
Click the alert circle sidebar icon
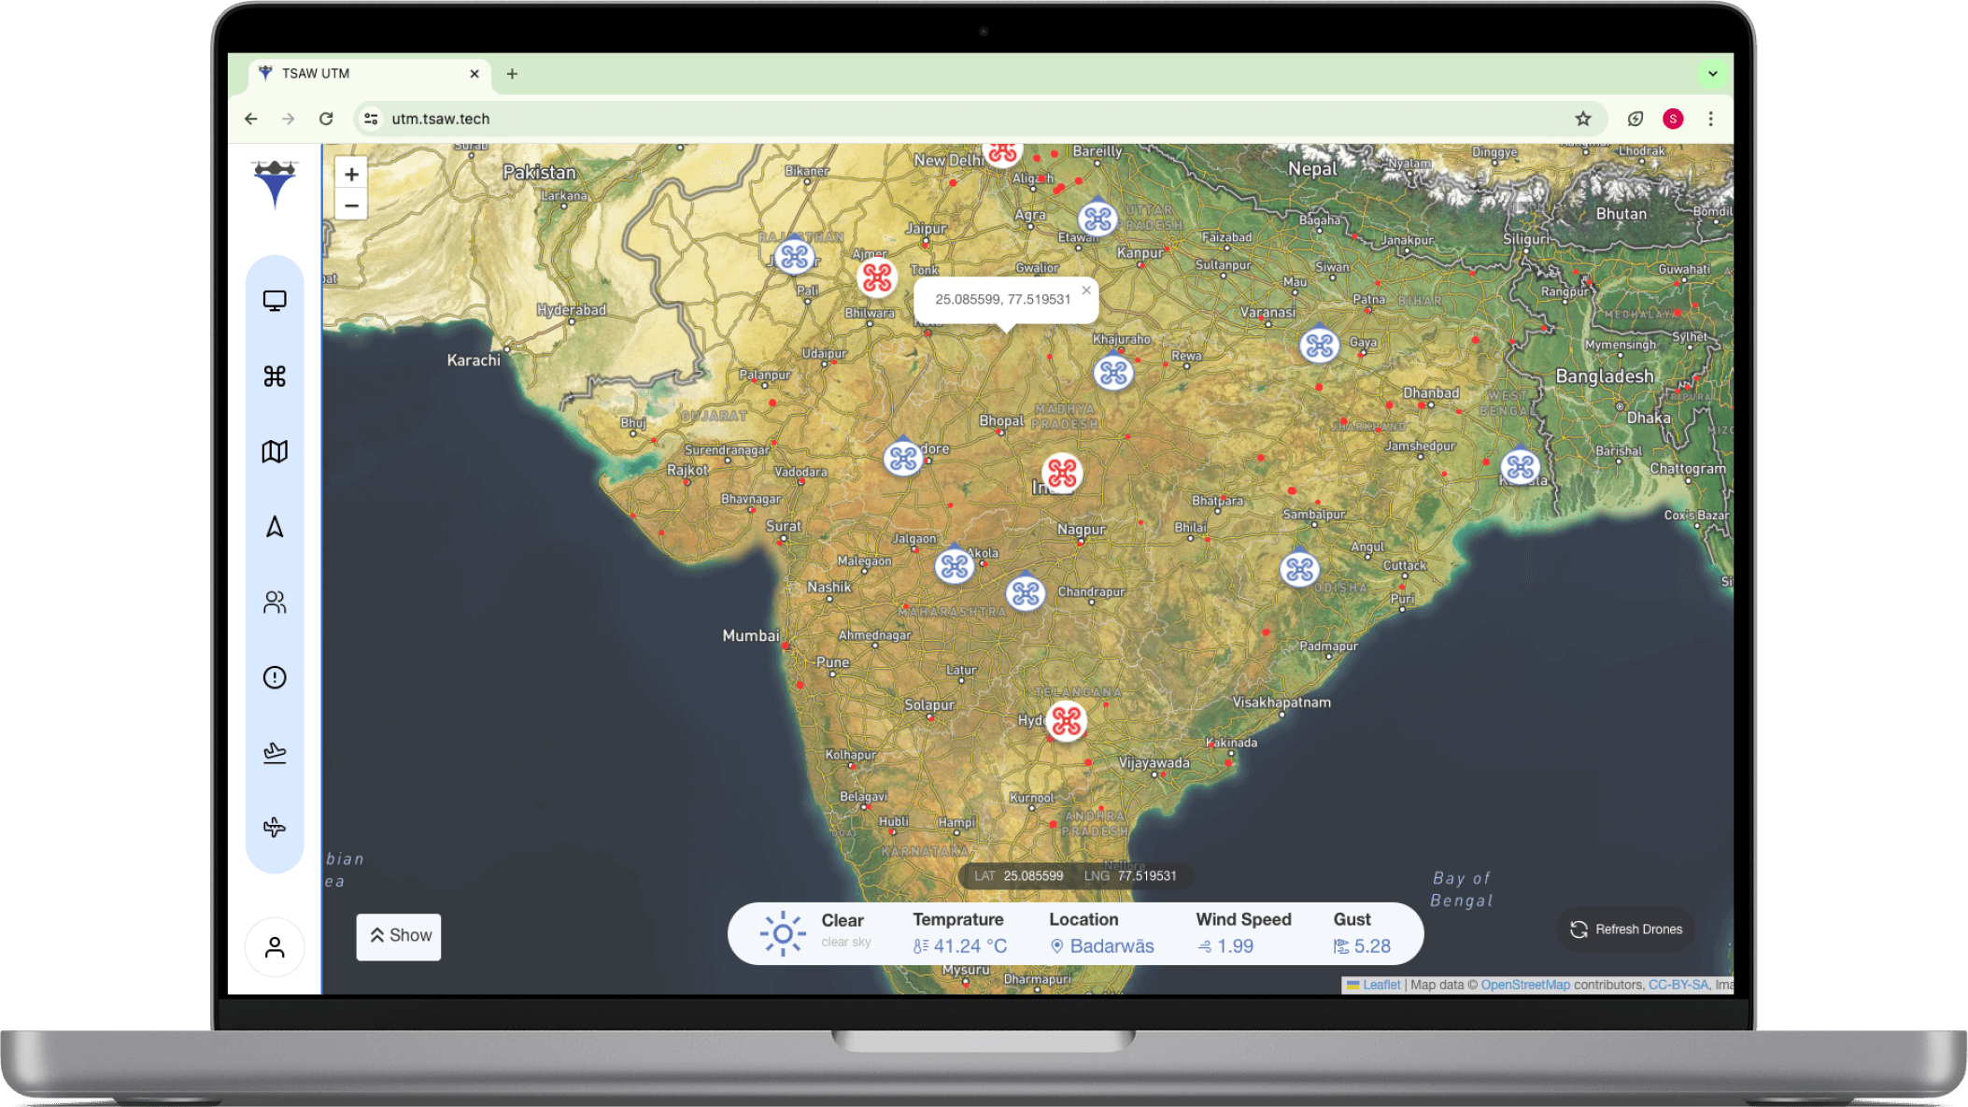(275, 677)
